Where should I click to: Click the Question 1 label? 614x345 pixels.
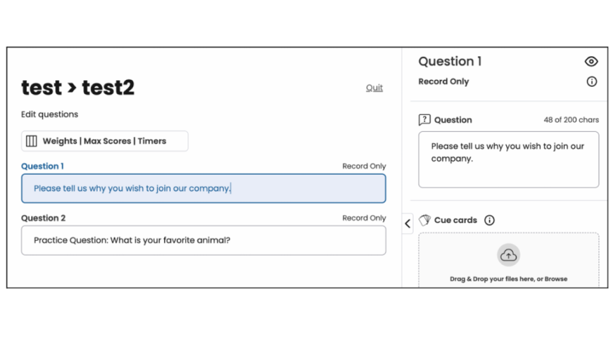pyautogui.click(x=43, y=167)
